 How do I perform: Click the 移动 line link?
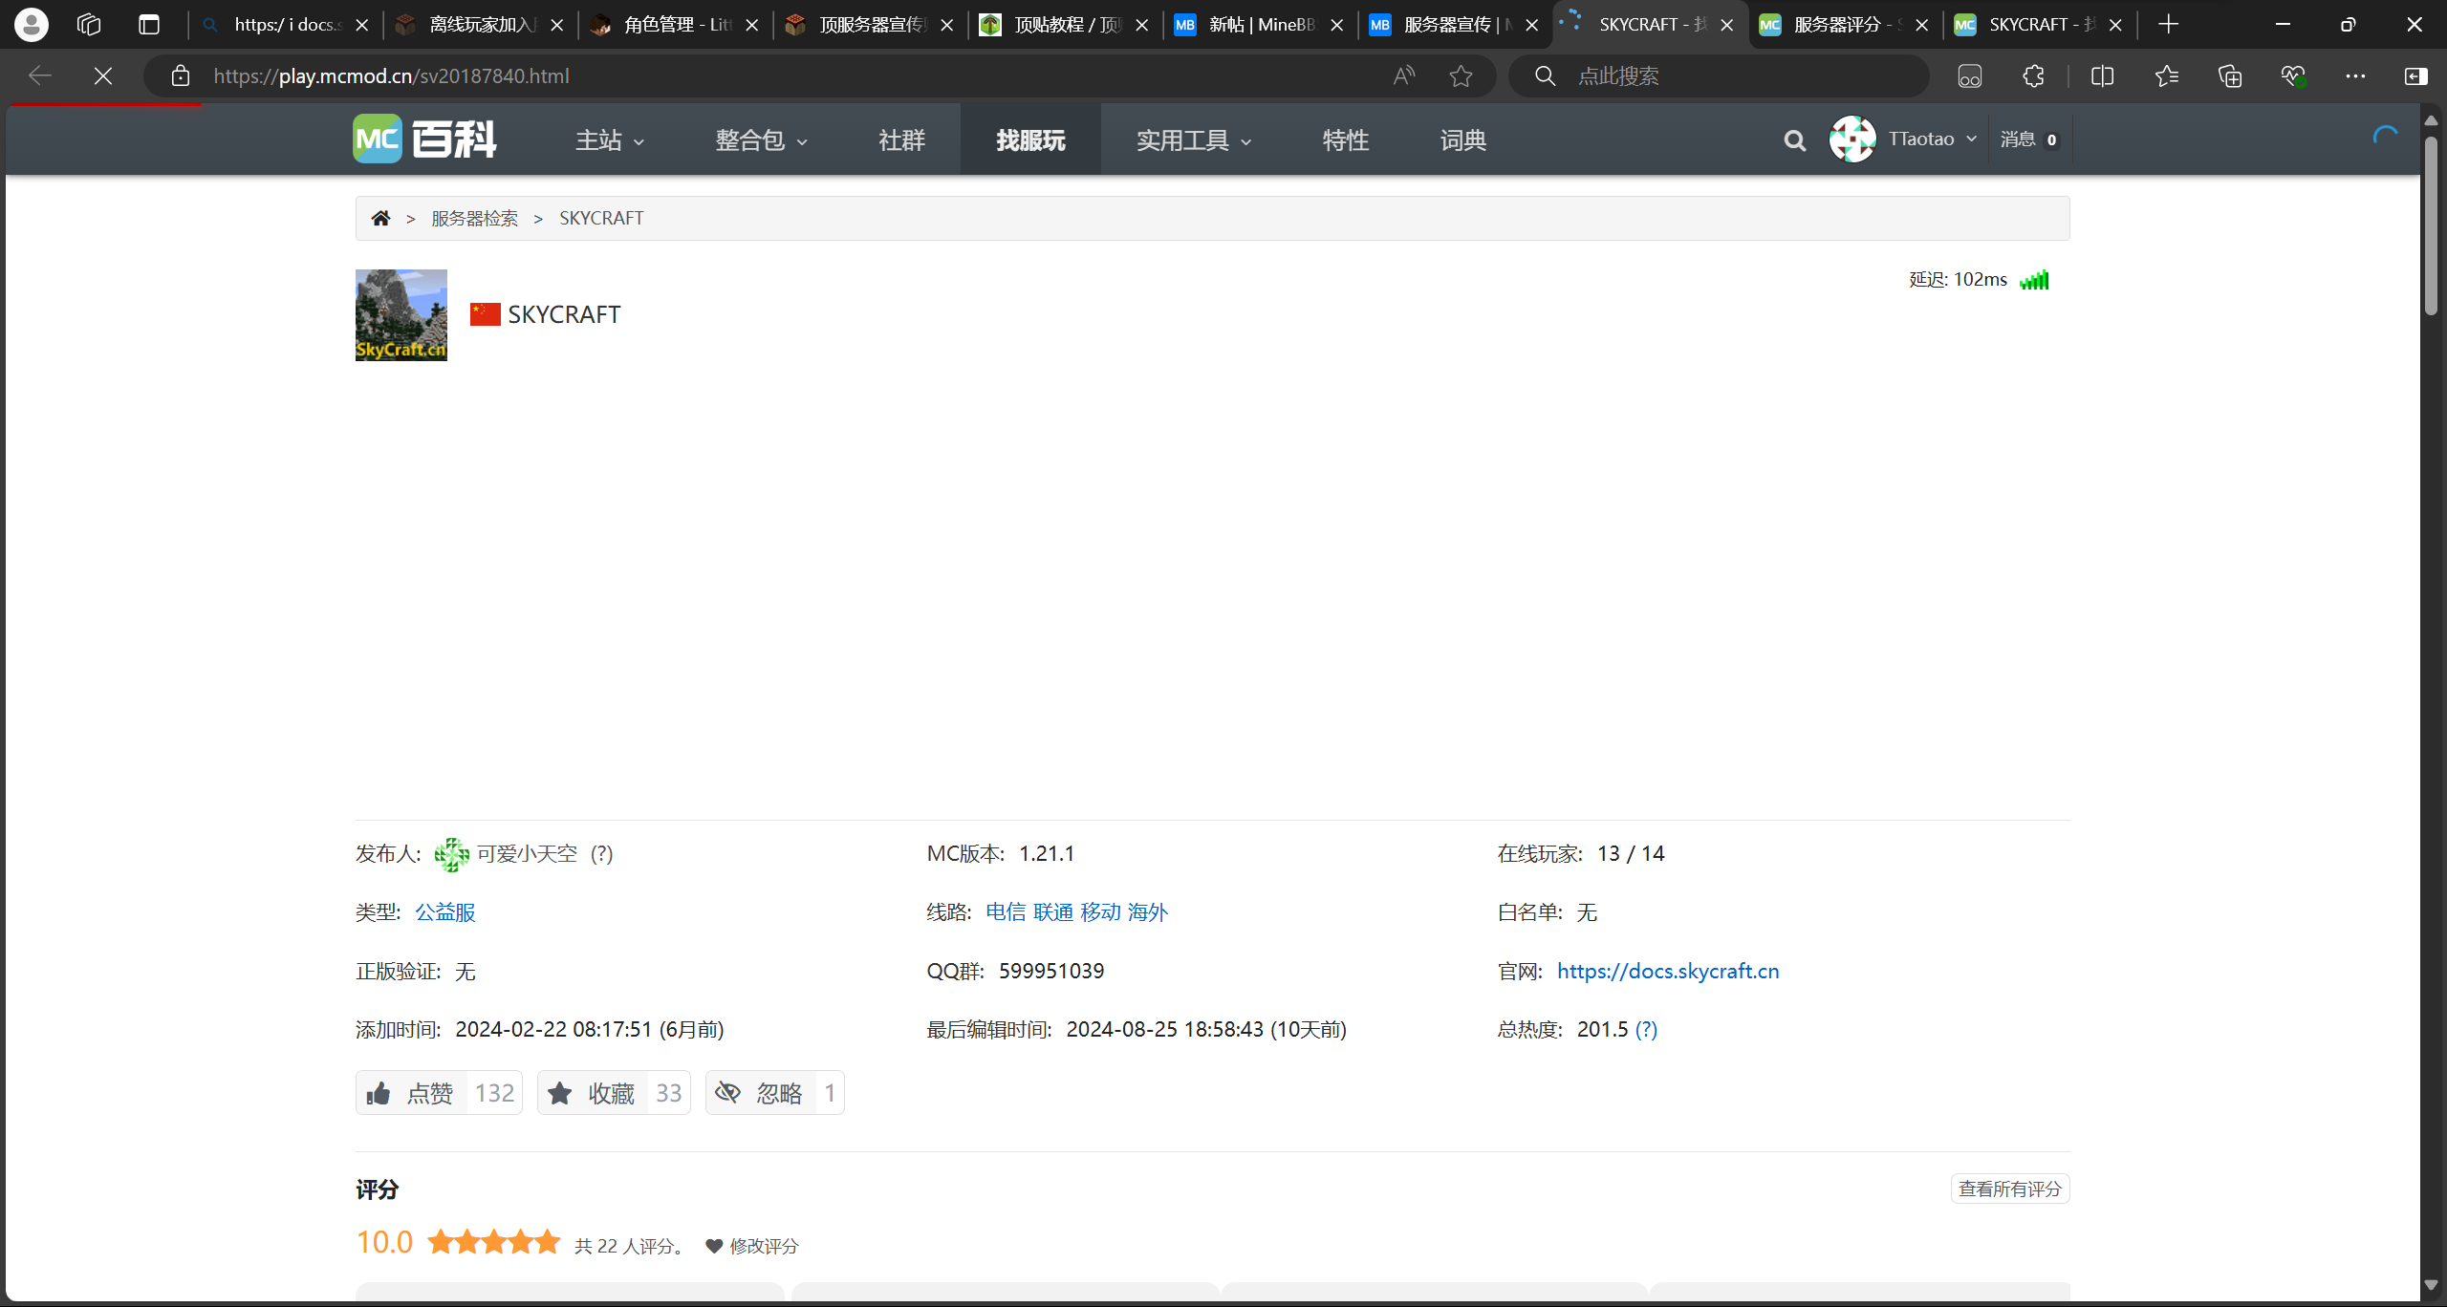(x=1100, y=912)
